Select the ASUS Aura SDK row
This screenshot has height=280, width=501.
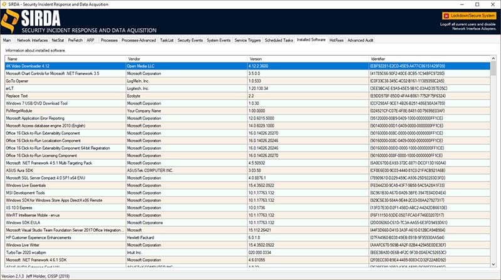point(247,170)
